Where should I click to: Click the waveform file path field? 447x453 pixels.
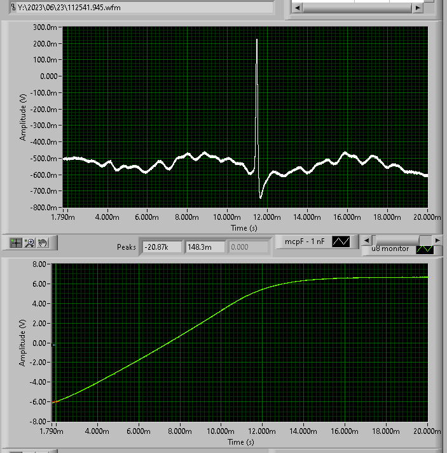141,8
